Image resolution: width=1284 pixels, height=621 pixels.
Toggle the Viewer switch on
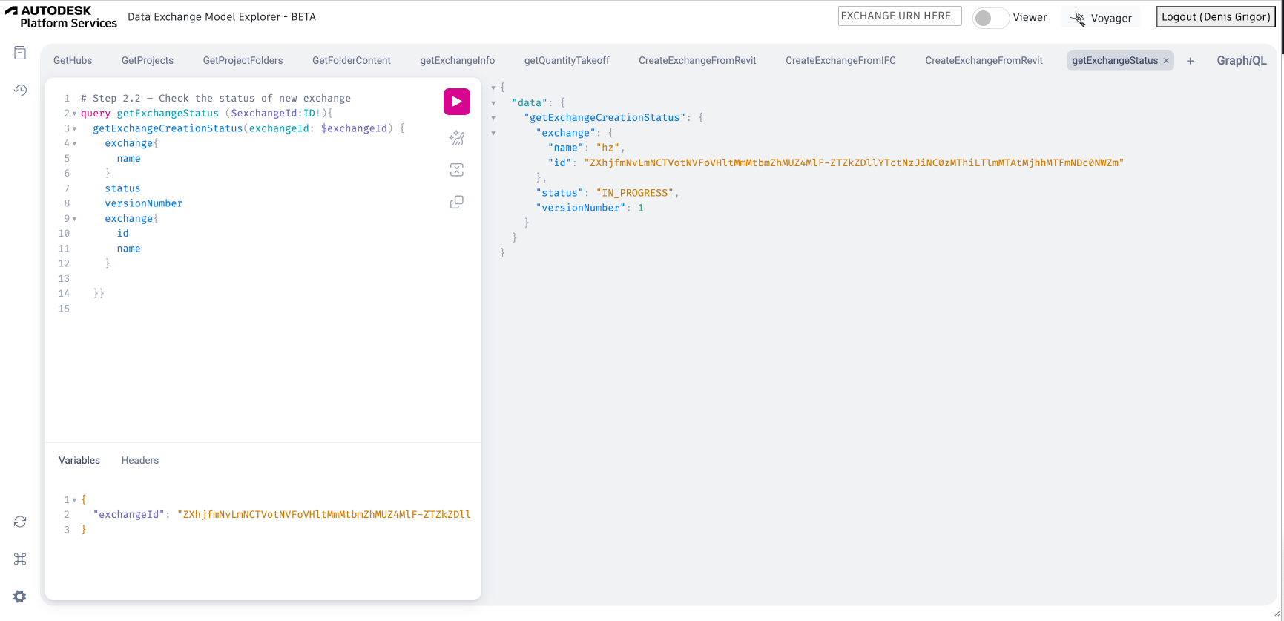pyautogui.click(x=990, y=18)
